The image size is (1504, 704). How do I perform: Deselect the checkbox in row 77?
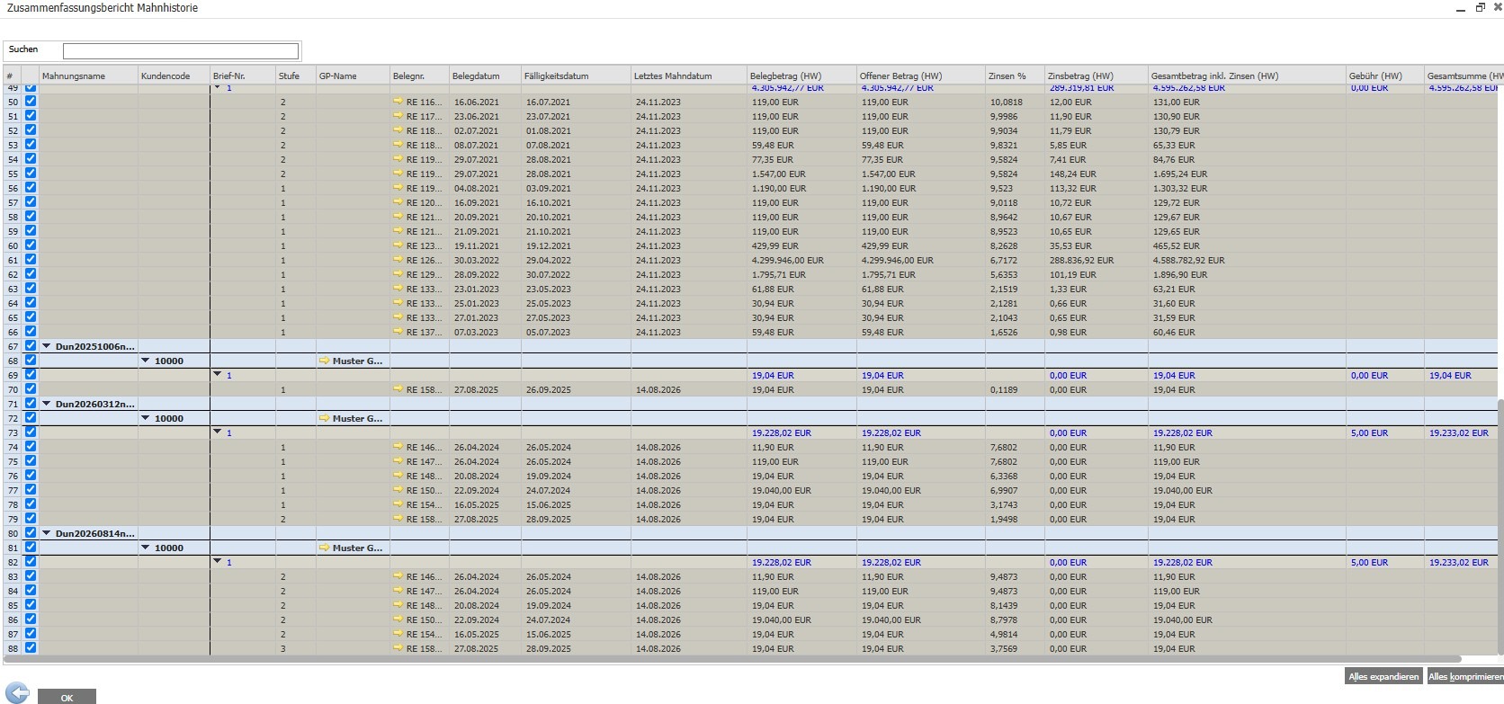pos(31,490)
